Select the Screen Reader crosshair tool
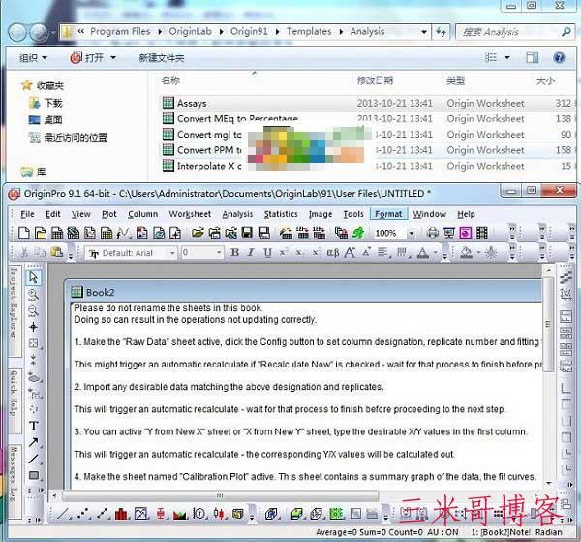Viewport: 581px width, 542px height. [33, 327]
